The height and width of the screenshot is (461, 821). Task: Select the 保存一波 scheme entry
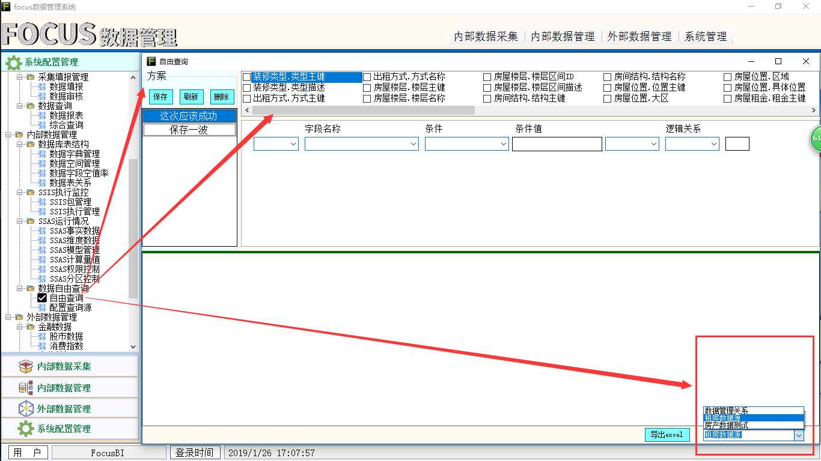(x=189, y=130)
